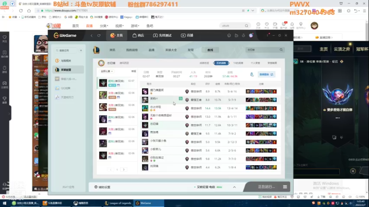Open 云顶之弈 tab in LoL client
The height and width of the screenshot is (207, 369).
tap(342, 49)
